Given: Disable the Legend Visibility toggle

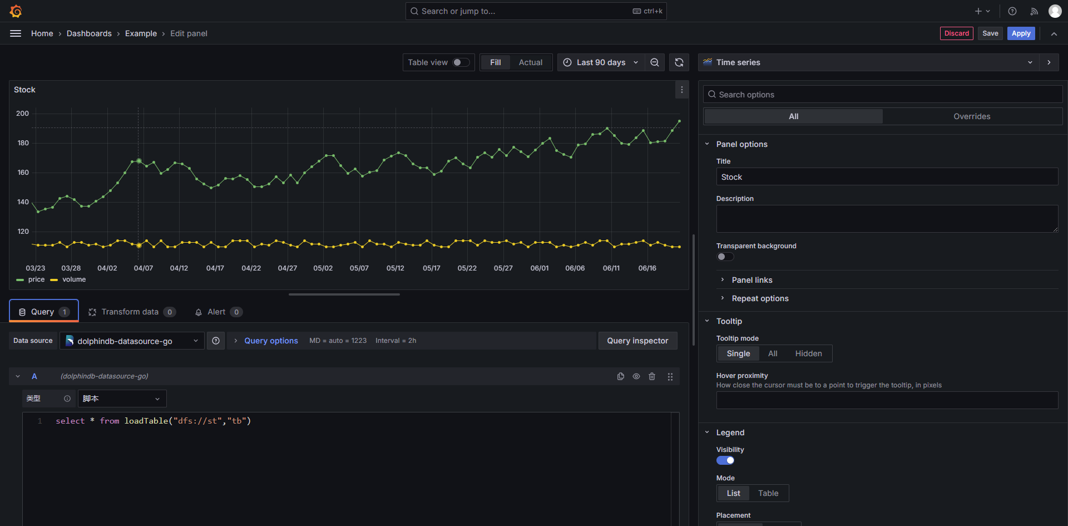Looking at the screenshot, I should tap(725, 460).
